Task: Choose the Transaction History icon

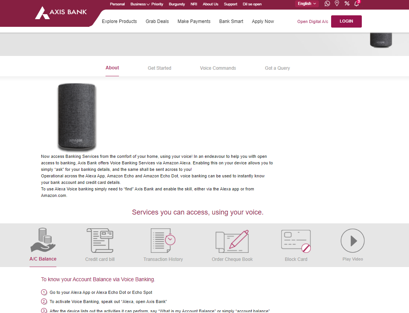Action: pyautogui.click(x=163, y=240)
